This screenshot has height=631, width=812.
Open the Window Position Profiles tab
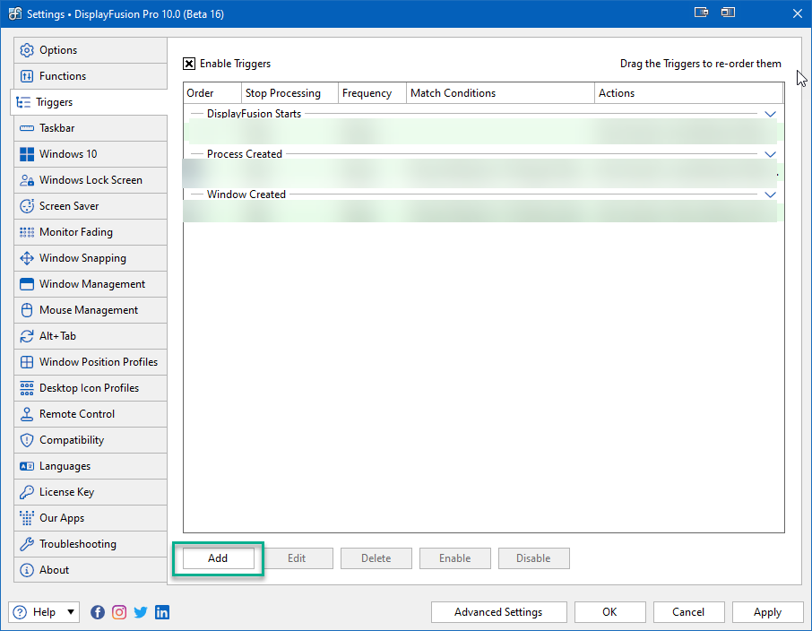click(91, 361)
